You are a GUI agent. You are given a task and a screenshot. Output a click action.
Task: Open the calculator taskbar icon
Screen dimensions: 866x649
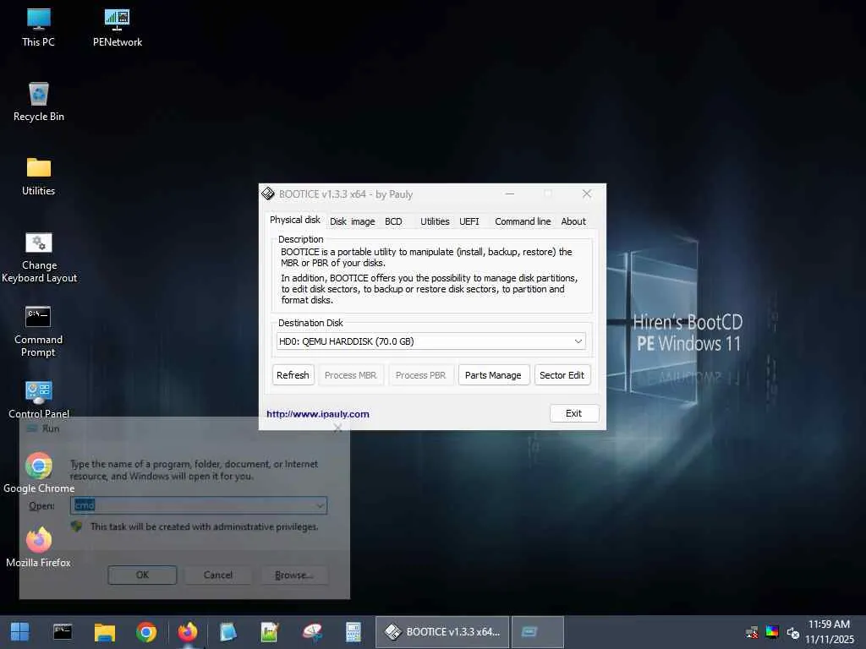click(353, 632)
